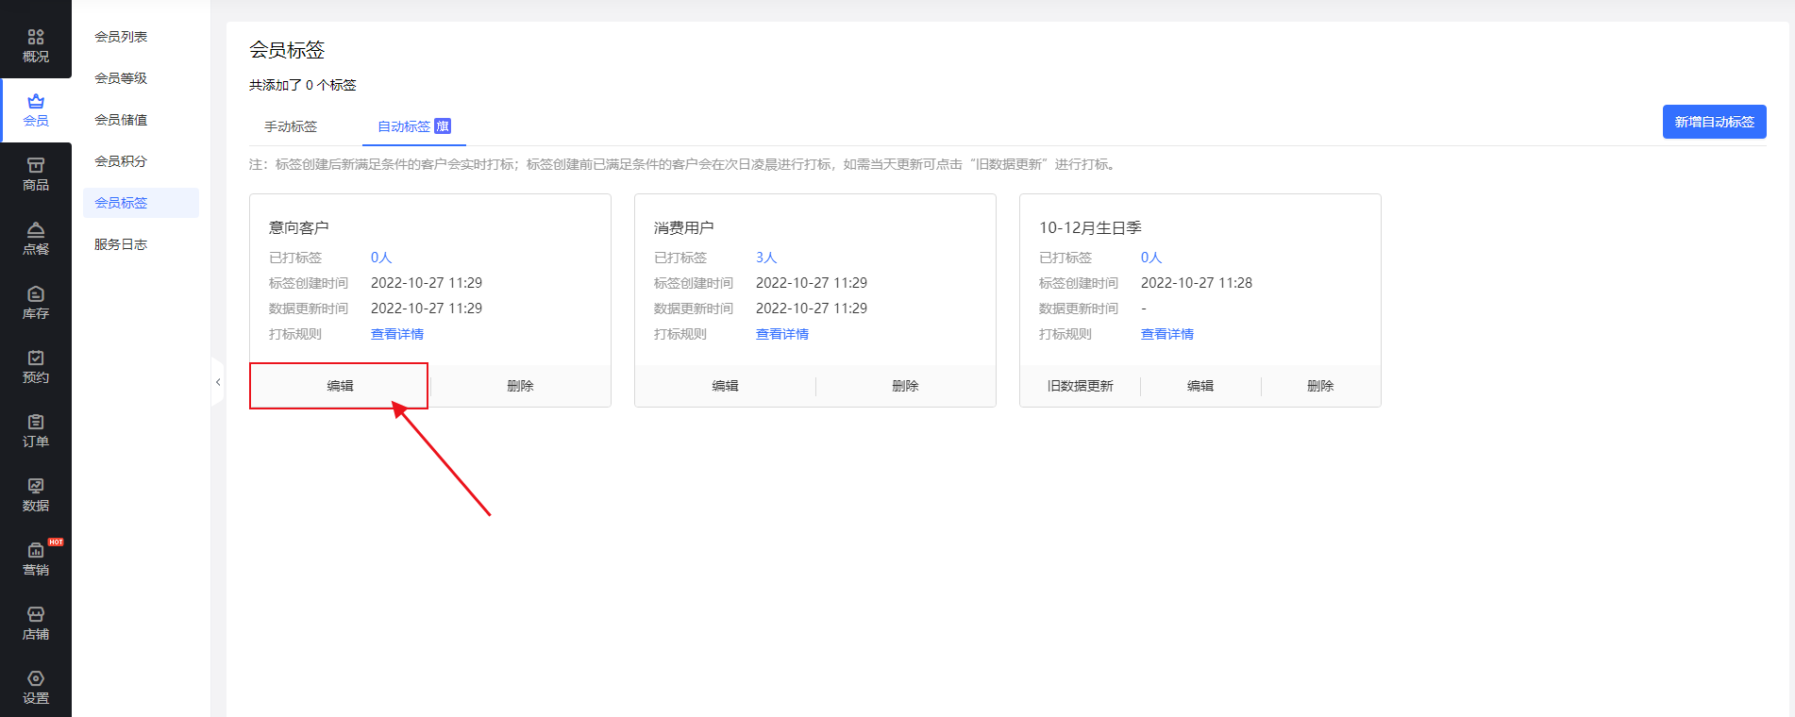Open the 3人 tagged members link
The height and width of the screenshot is (717, 1795).
(x=765, y=258)
